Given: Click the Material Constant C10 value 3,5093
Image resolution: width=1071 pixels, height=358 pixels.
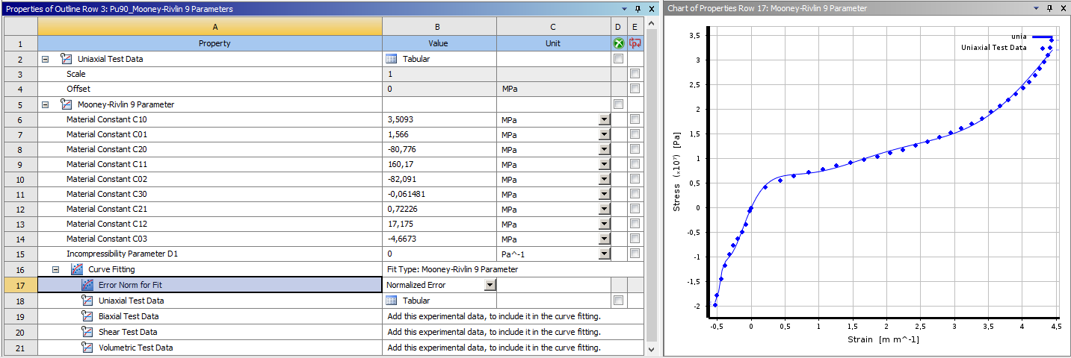Looking at the screenshot, I should tap(439, 119).
